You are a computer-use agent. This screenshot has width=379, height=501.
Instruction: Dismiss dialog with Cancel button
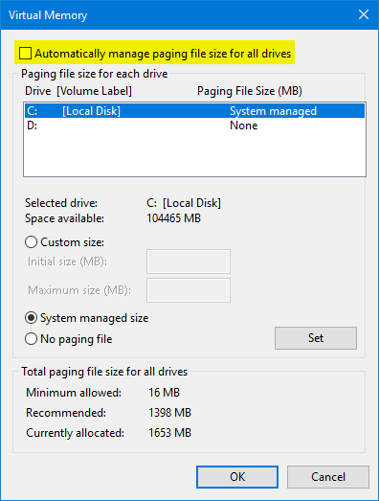[x=328, y=477]
